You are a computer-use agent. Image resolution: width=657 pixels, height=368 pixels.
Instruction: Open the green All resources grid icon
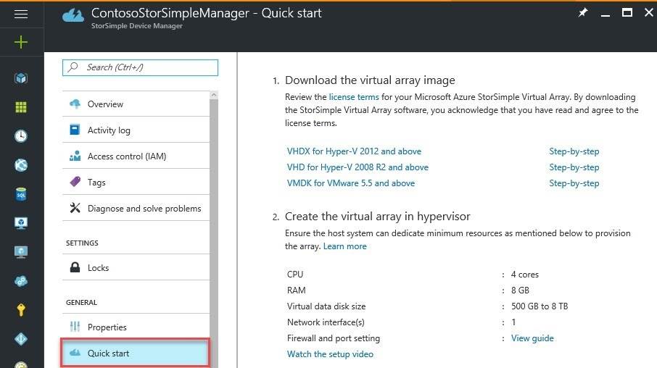click(21, 107)
